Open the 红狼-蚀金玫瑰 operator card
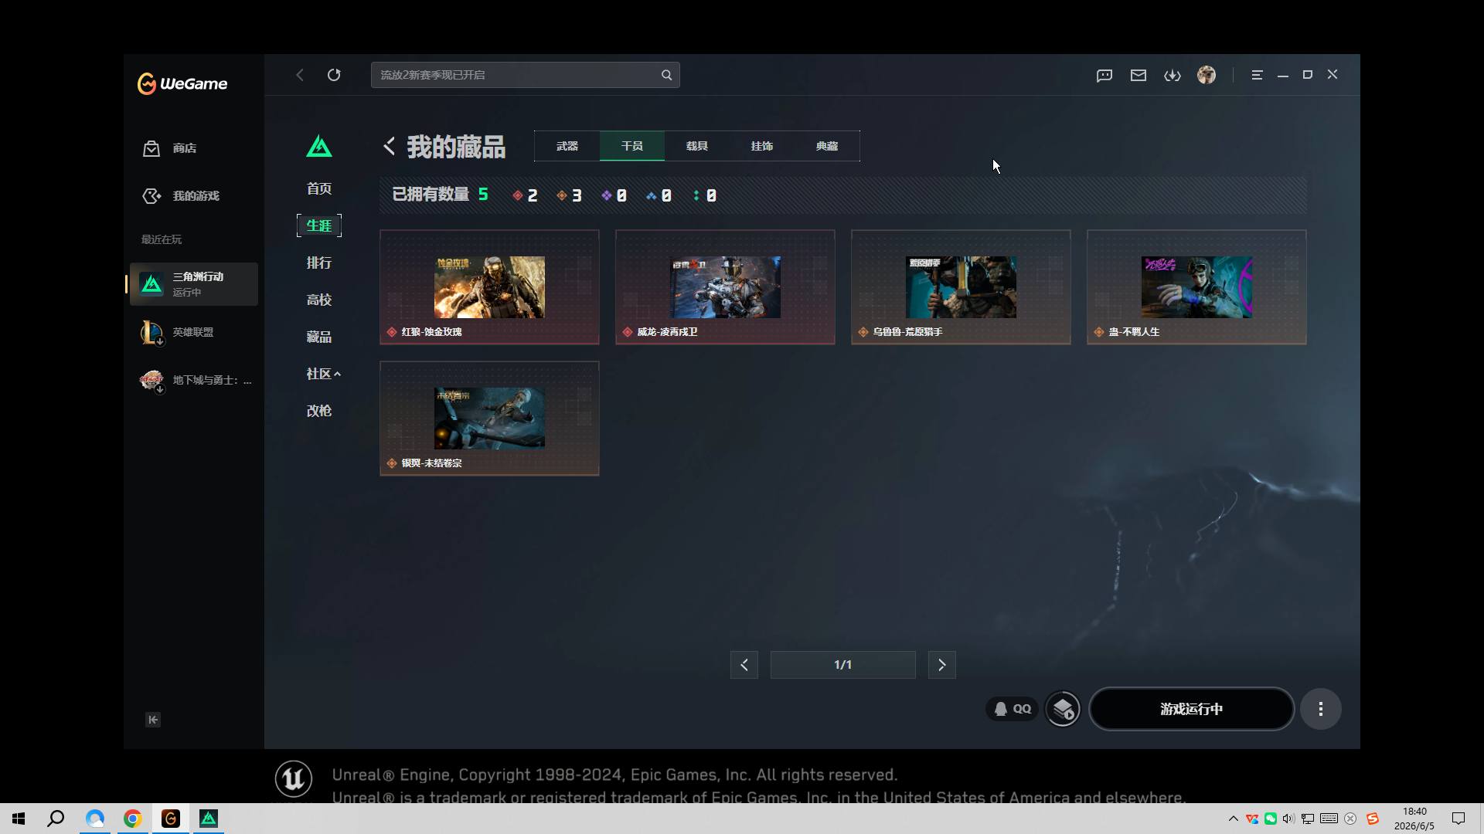Image resolution: width=1484 pixels, height=834 pixels. (x=489, y=287)
